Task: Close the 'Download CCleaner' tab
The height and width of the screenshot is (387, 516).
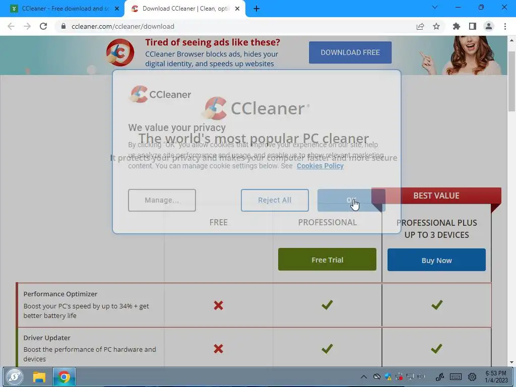Action: tap(237, 9)
